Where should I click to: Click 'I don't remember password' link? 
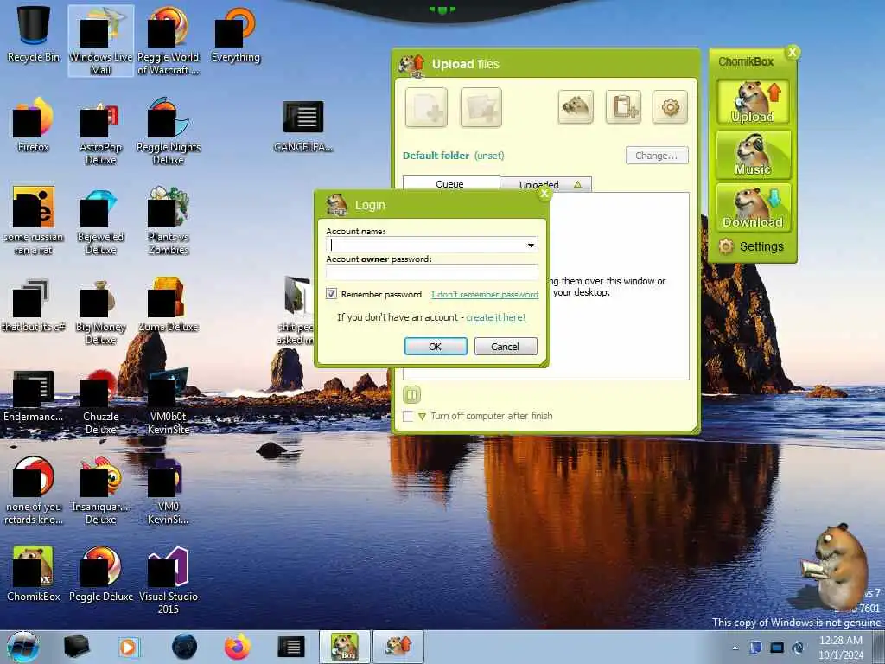484,294
